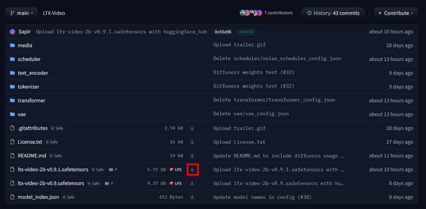
Task: Open the Contribute dropdown menu
Action: pos(395,13)
